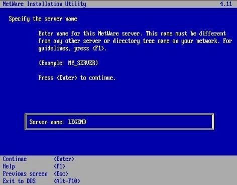Click the Press <Enter> to continue line
The image size is (237, 185).
77,78
